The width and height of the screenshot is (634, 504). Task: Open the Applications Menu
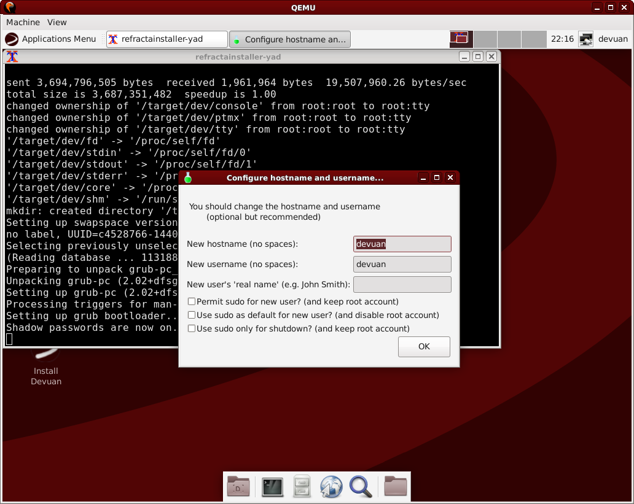pyautogui.click(x=51, y=39)
